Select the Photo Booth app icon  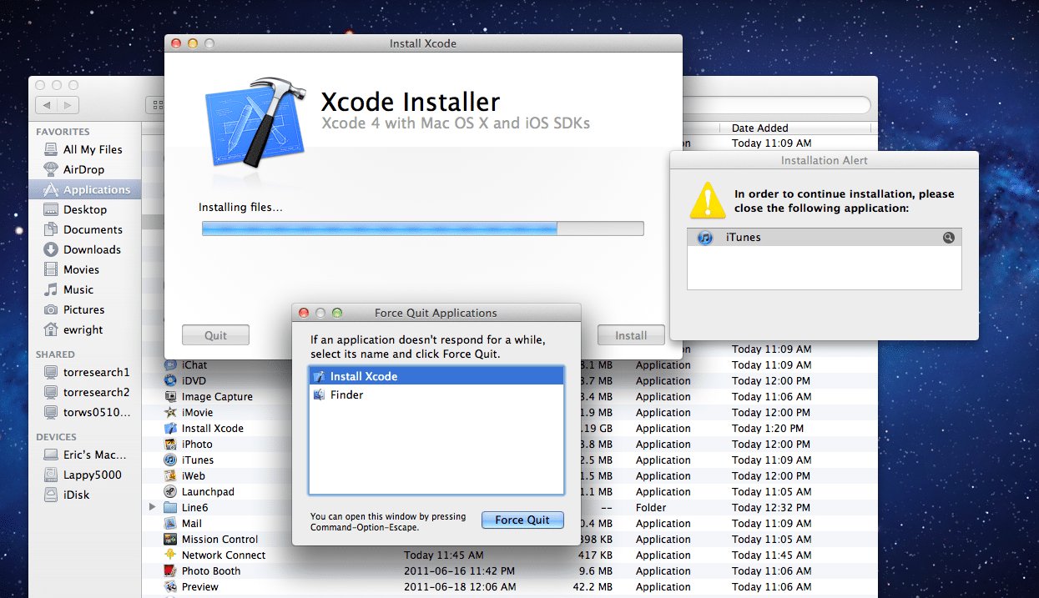(170, 571)
